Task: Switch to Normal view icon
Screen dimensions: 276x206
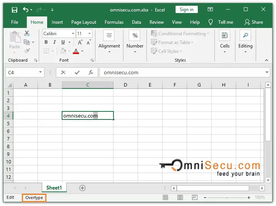Action: pyautogui.click(x=165, y=198)
